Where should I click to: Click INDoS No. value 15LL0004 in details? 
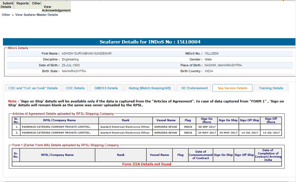pyautogui.click(x=211, y=54)
